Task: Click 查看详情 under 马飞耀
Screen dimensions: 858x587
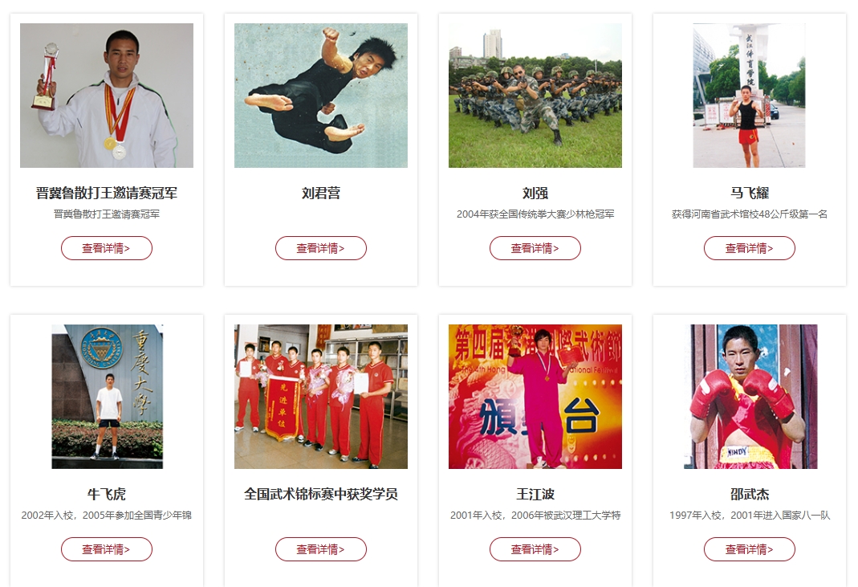Action: (x=750, y=248)
